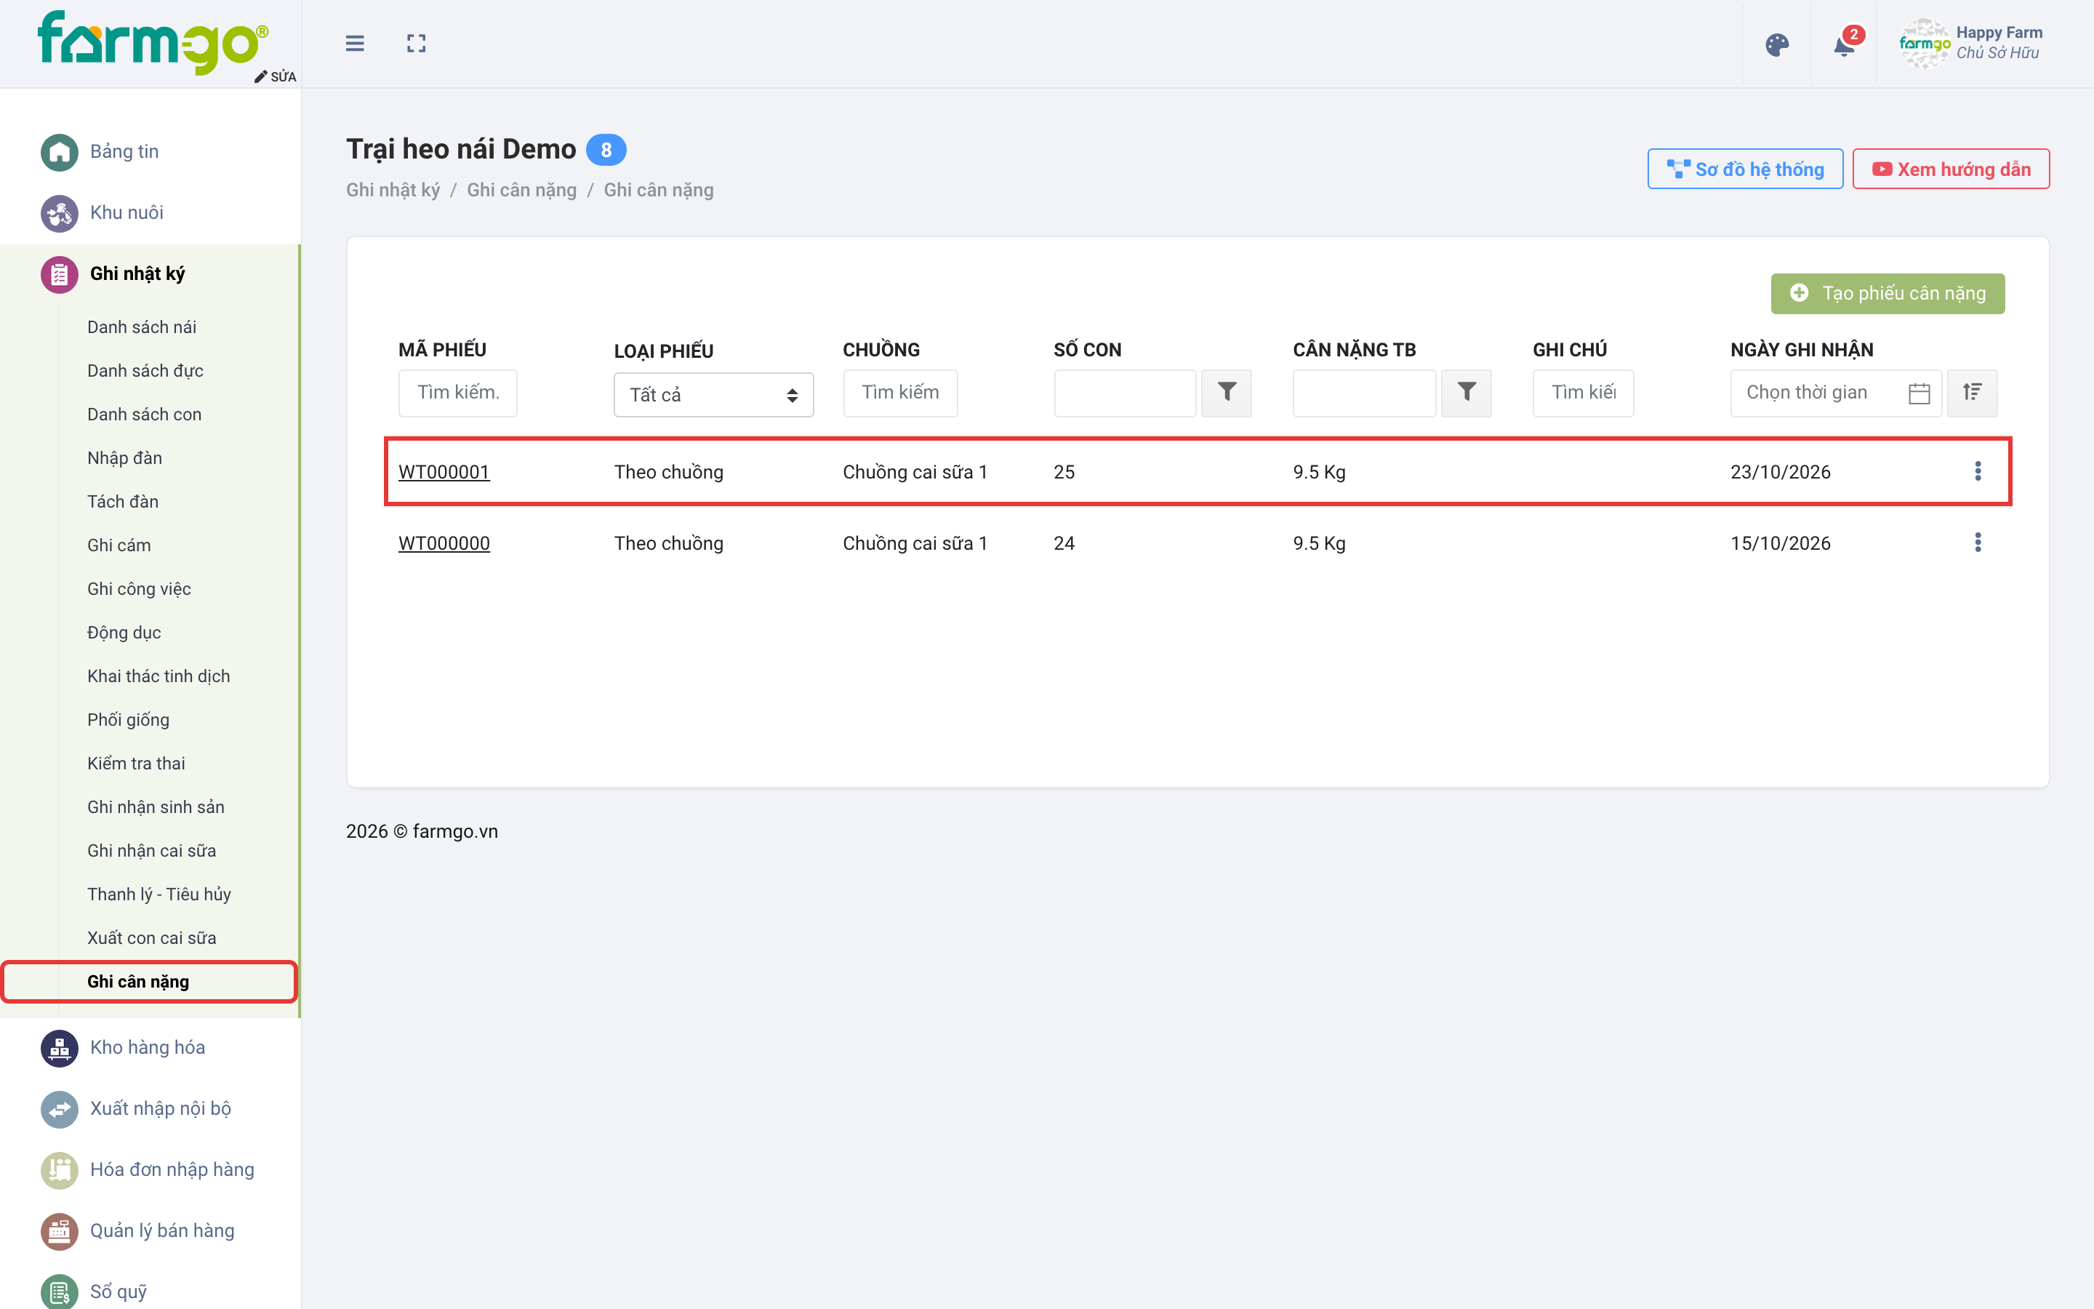Click the Bảng tin home icon
The width and height of the screenshot is (2094, 1309).
[x=59, y=153]
